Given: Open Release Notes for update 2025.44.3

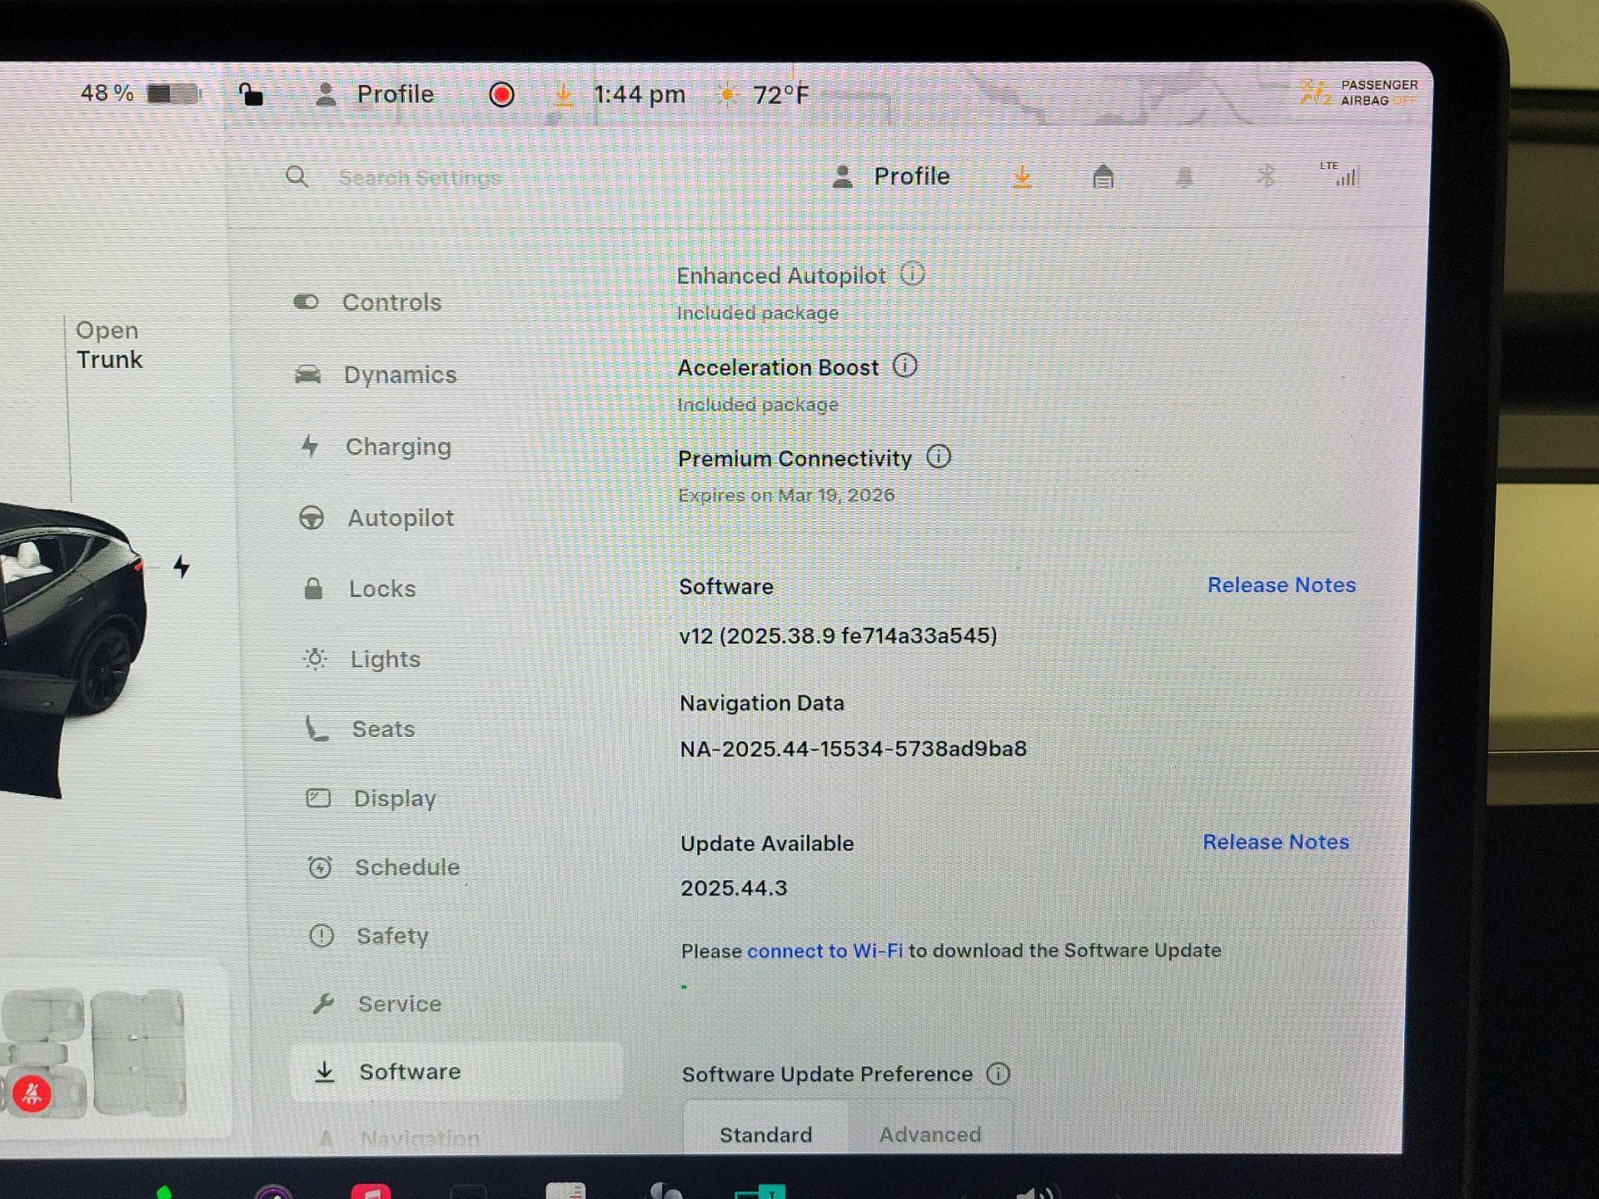Looking at the screenshot, I should (1275, 842).
